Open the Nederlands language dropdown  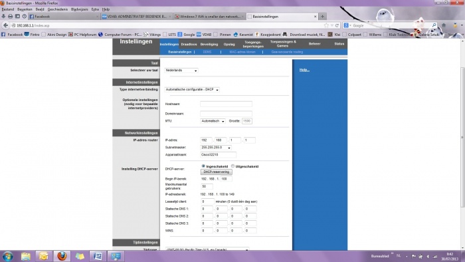click(x=181, y=70)
